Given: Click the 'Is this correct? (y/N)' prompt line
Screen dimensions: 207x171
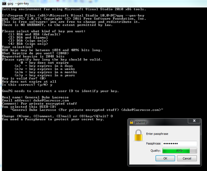Looking at the screenshot, I should tap(27, 85).
